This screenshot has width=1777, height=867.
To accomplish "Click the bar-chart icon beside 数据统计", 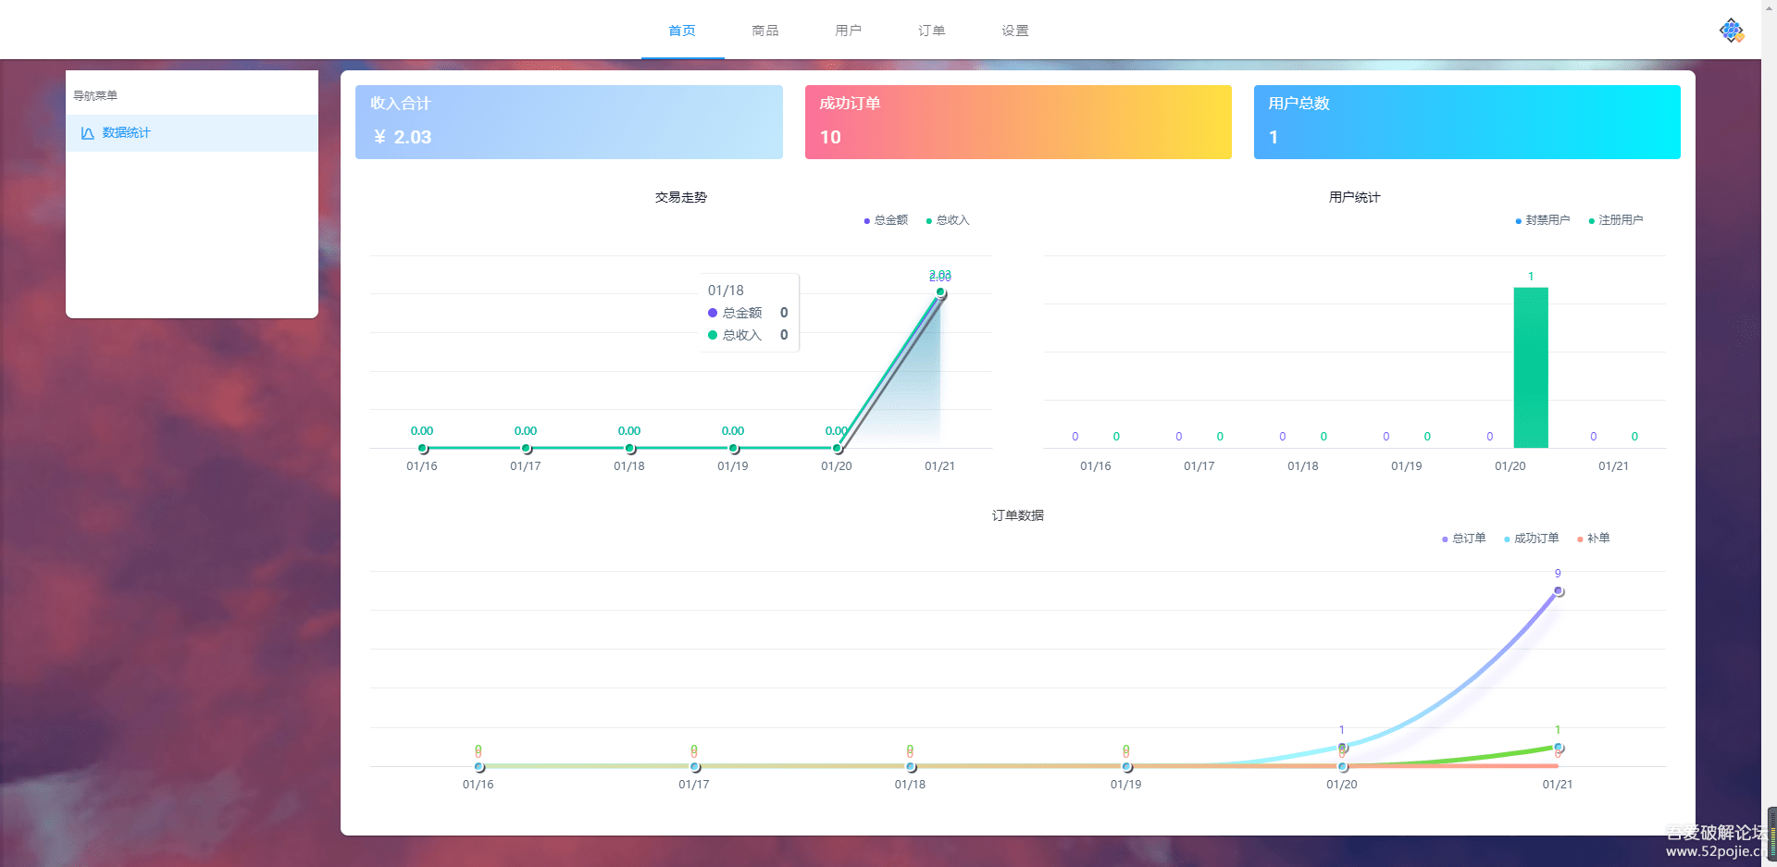I will click(x=86, y=132).
